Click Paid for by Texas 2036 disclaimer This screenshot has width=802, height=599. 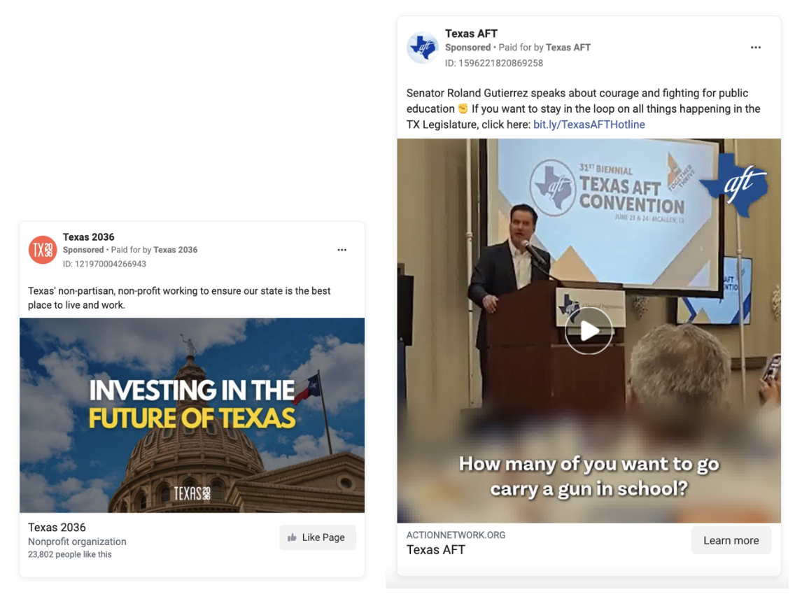[154, 250]
